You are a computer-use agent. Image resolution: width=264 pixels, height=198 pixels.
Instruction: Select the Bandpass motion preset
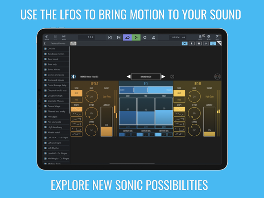click(x=56, y=54)
